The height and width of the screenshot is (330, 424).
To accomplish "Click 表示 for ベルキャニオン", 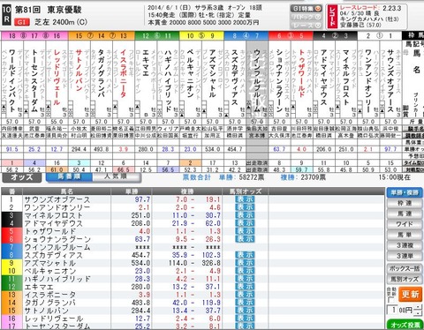I will [x=245, y=271].
